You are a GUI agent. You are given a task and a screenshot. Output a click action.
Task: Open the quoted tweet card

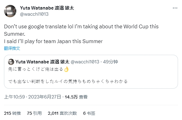coord(91,72)
